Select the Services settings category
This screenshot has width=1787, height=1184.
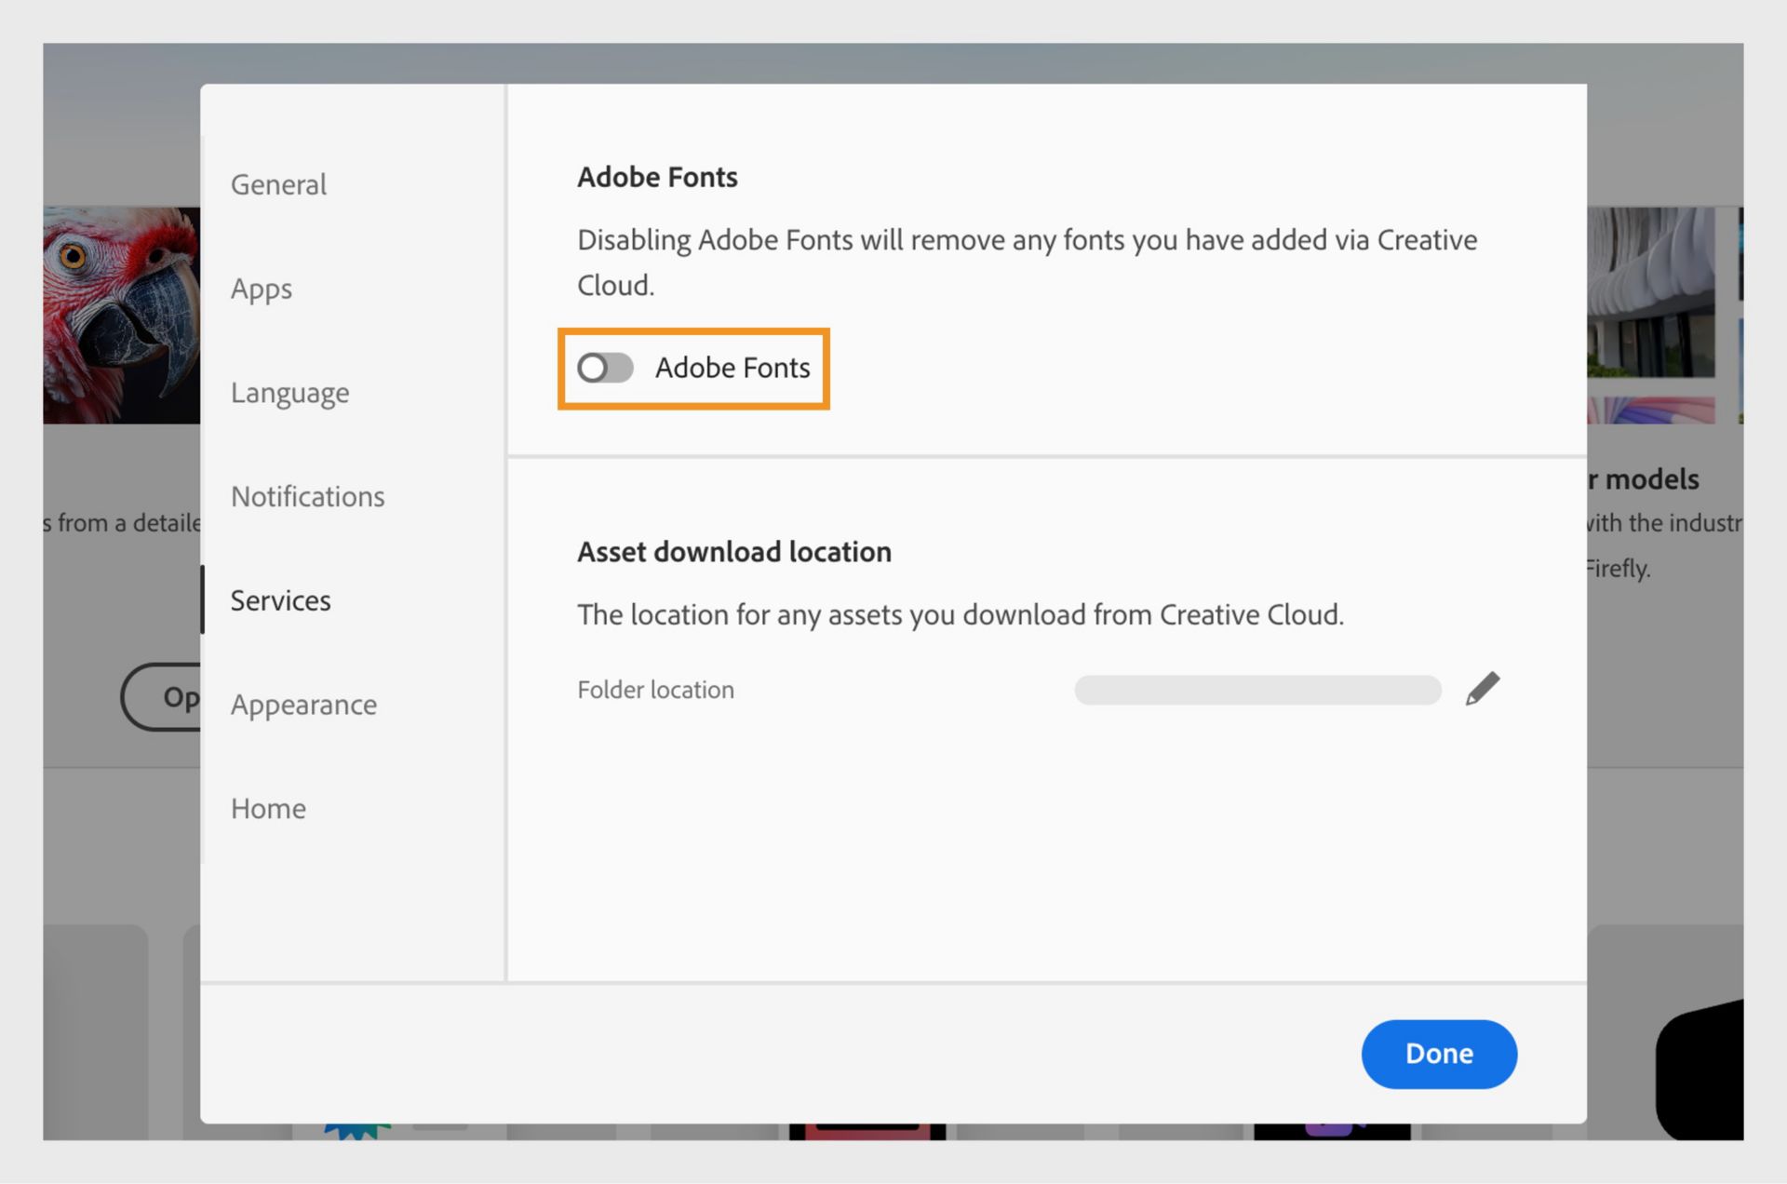tap(280, 600)
